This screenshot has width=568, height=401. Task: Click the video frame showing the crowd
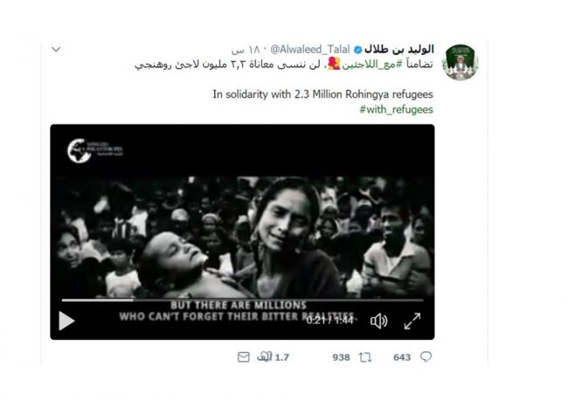click(242, 238)
